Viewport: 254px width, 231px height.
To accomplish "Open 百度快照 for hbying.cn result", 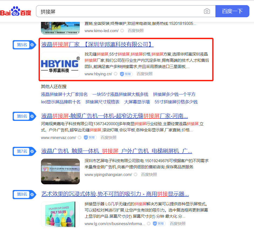I will (x=145, y=74).
